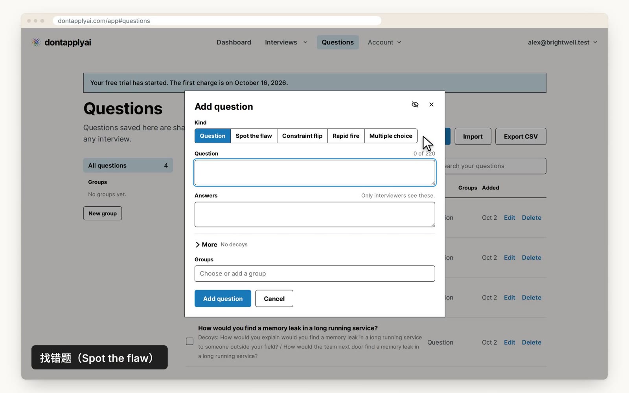This screenshot has height=393, width=629.
Task: Edit the memory leak question row
Action: pos(509,342)
